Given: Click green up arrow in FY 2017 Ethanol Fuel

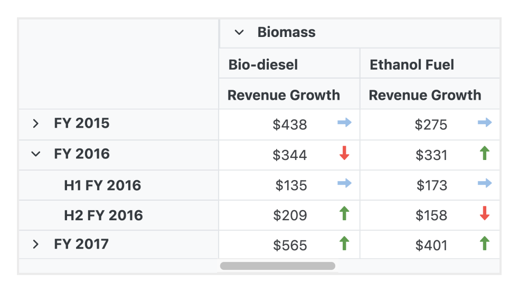Looking at the screenshot, I should point(485,244).
